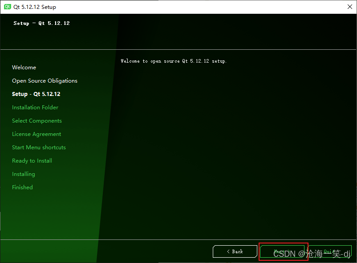Open the Installation Folder step
Viewport: 357px width, 263px height.
point(35,107)
